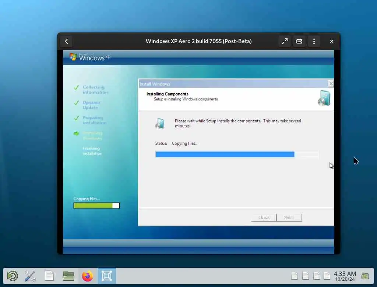Click the disabled Back button in setup

click(264, 217)
